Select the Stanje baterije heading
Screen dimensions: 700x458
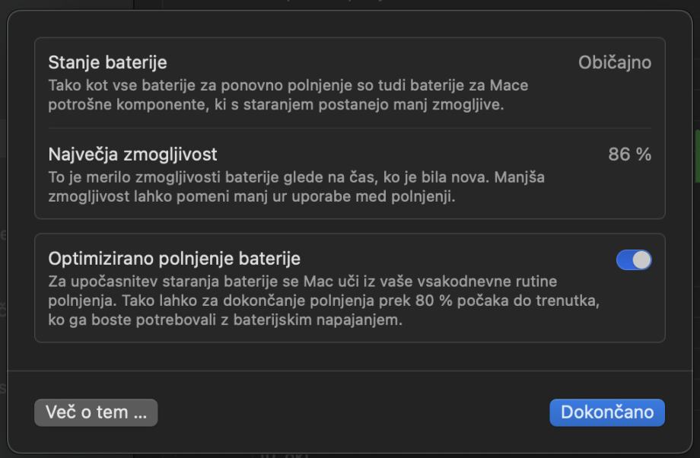click(107, 62)
